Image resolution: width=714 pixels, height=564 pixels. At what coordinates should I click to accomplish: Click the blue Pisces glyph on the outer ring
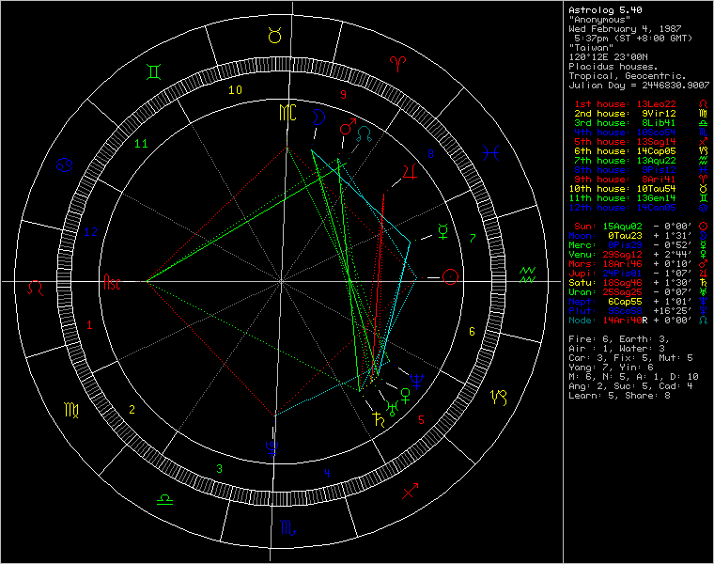(x=490, y=152)
